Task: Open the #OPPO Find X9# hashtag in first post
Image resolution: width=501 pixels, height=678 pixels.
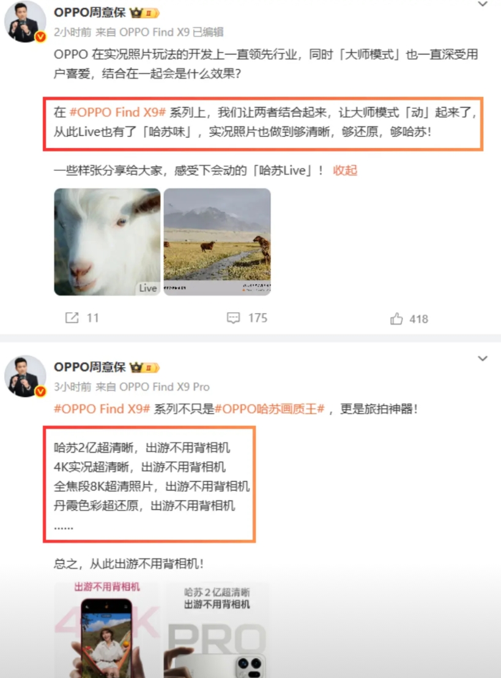Action: pyautogui.click(x=117, y=113)
